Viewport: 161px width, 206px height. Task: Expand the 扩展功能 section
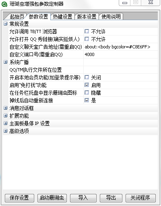coord(5,116)
